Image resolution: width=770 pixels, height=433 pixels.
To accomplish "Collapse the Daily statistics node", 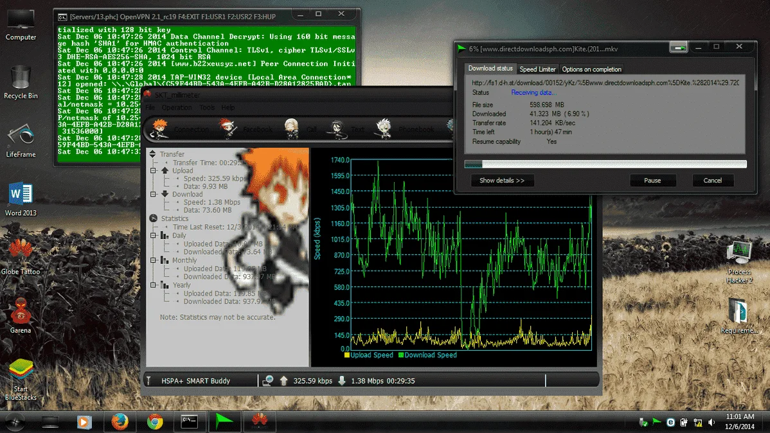I will click(153, 236).
